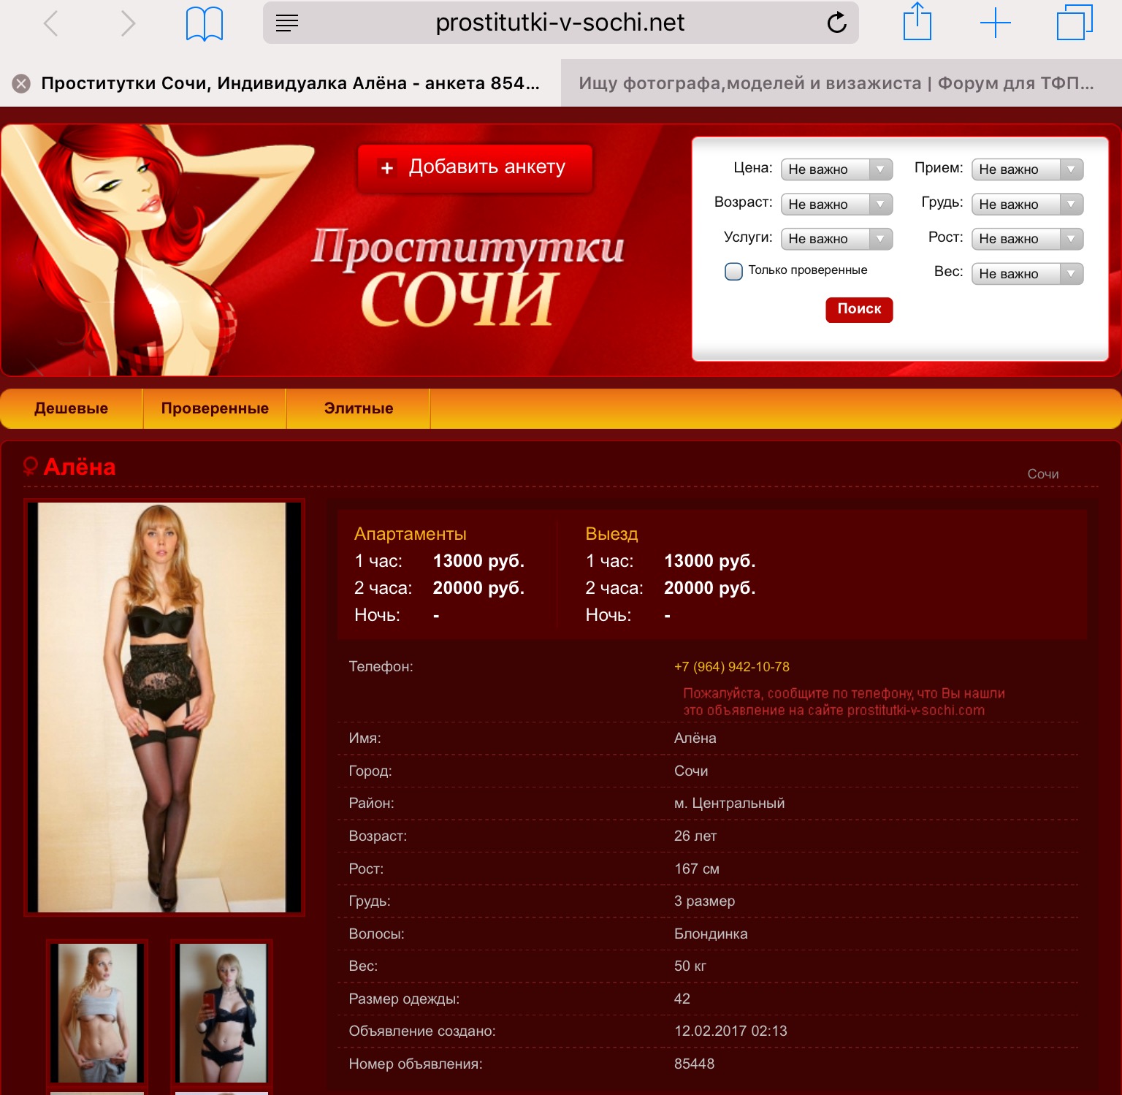Reload the page with the refresh icon
This screenshot has height=1095, width=1122.
pyautogui.click(x=836, y=23)
